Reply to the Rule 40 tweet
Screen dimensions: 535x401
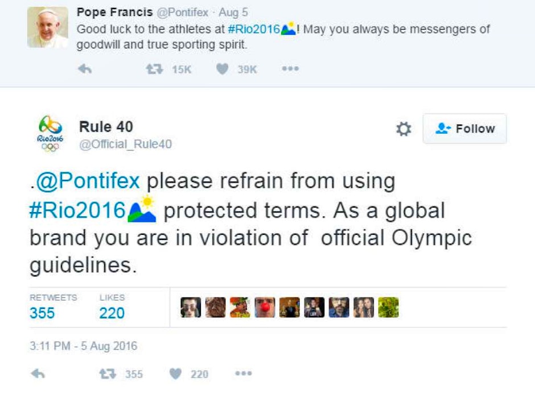[38, 374]
